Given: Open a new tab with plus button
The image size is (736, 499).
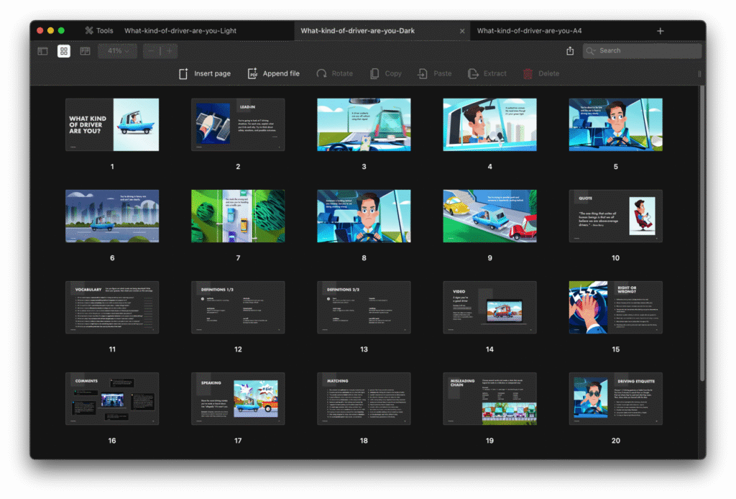Looking at the screenshot, I should [661, 31].
